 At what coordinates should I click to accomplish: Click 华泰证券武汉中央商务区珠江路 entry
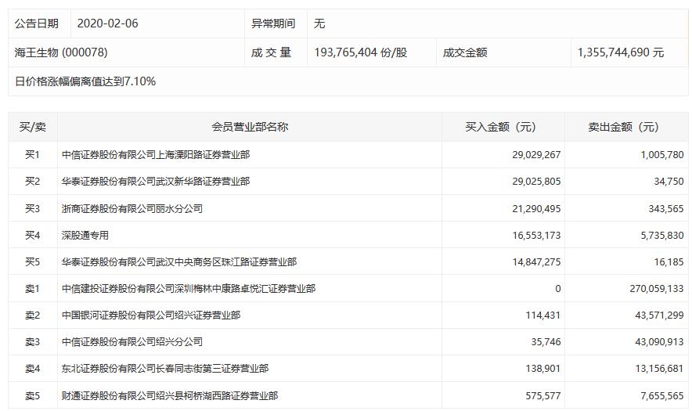click(x=179, y=261)
